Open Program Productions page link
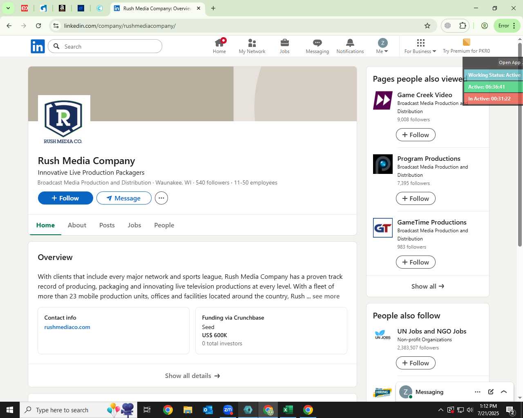Image resolution: width=523 pixels, height=418 pixels. [429, 158]
